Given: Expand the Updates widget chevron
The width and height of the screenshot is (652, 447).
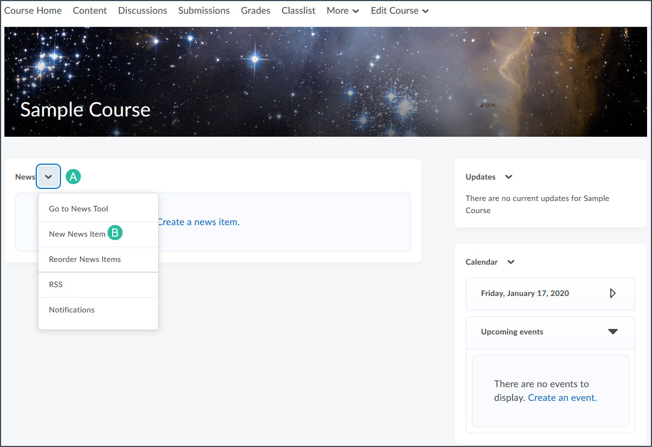Looking at the screenshot, I should tap(509, 177).
